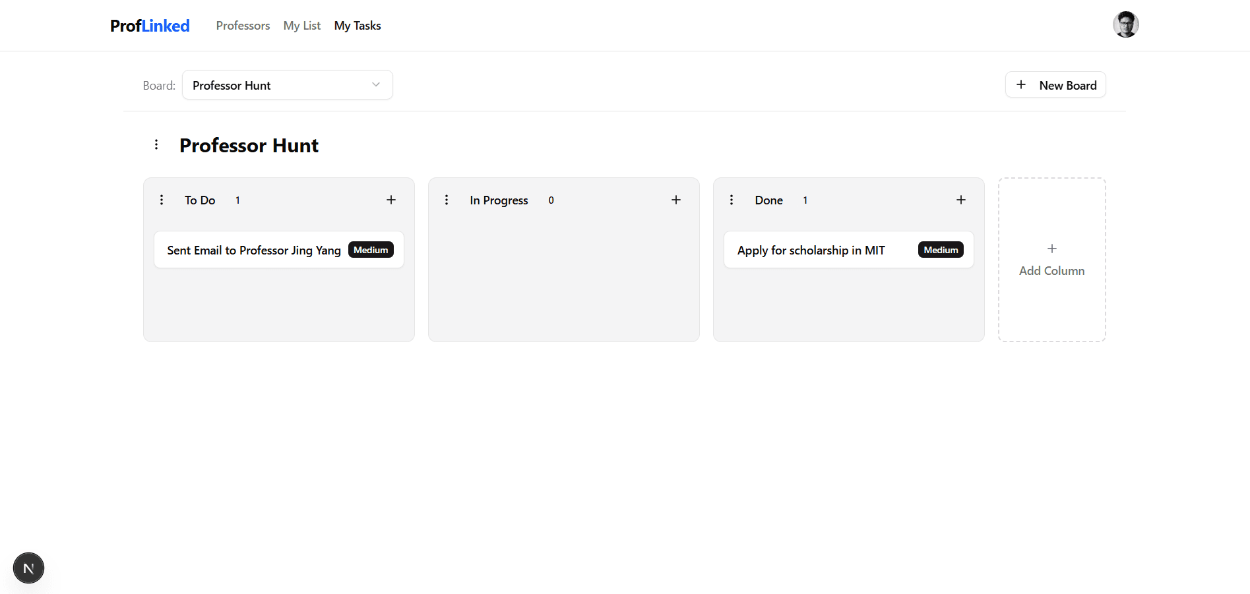
Task: Open the To Do column options menu
Action: (162, 200)
